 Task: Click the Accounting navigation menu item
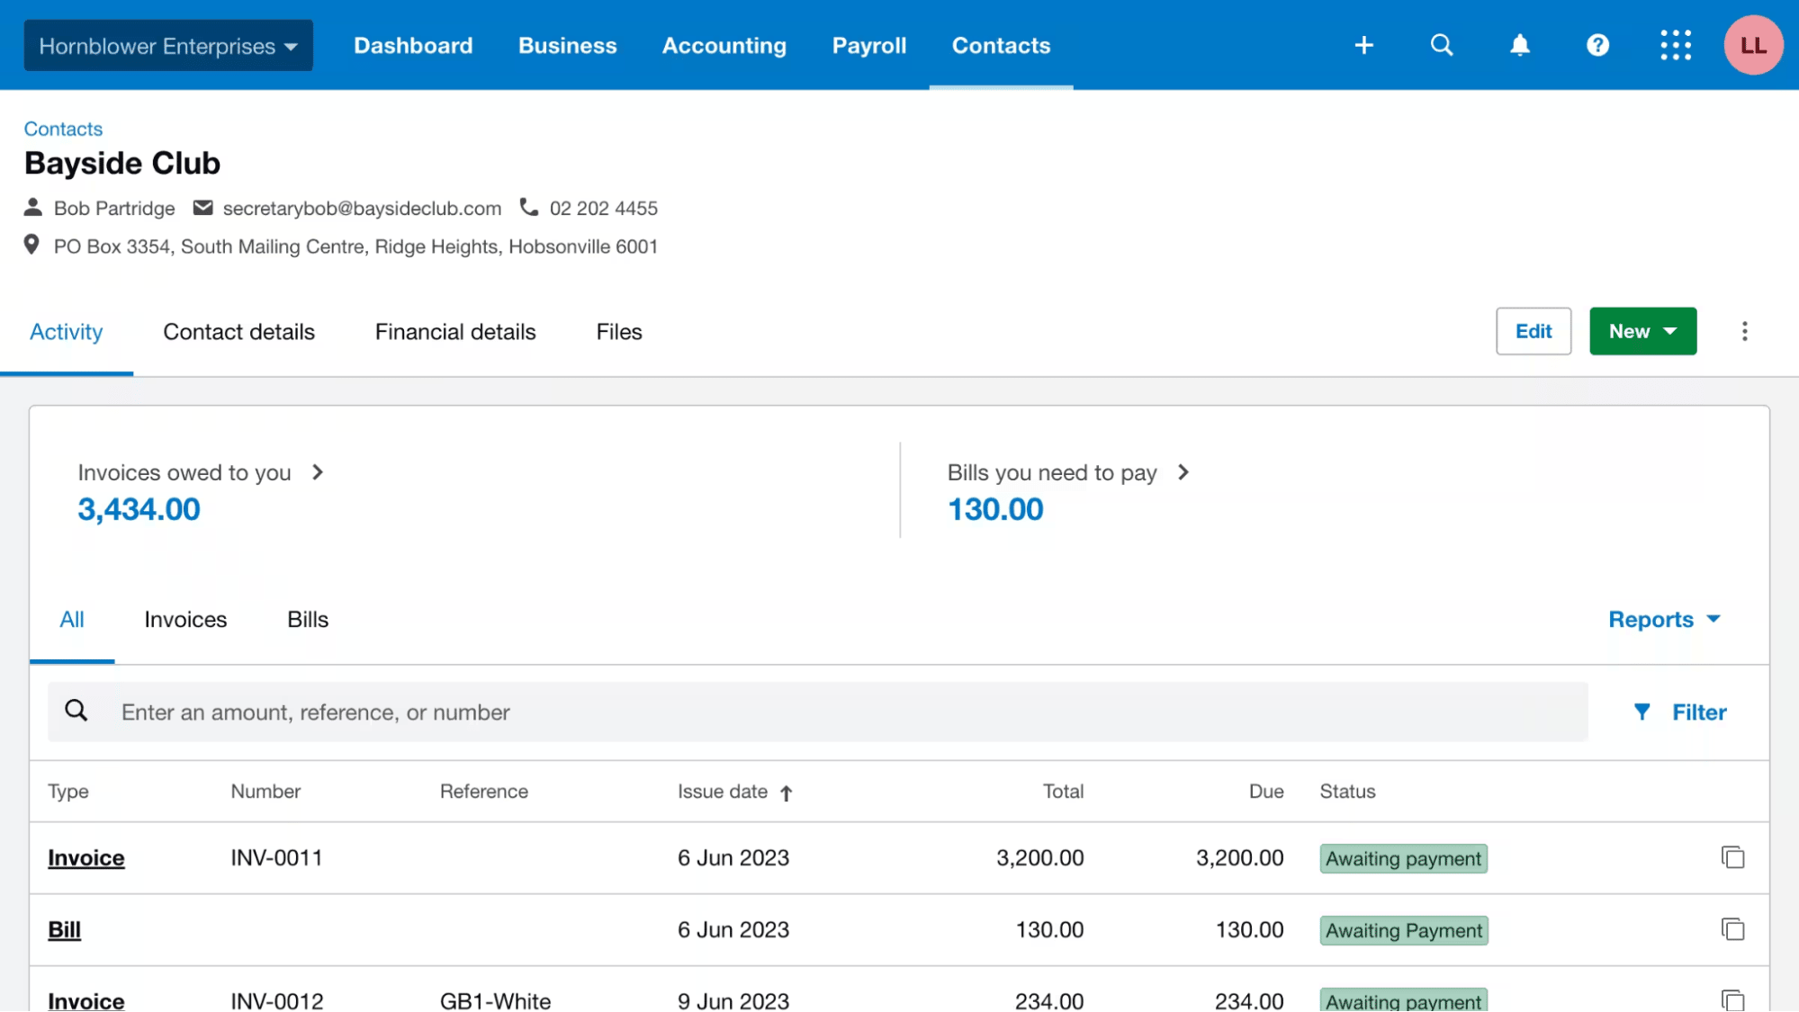click(724, 44)
